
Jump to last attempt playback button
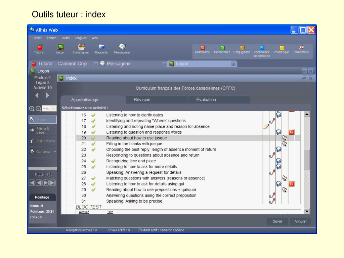(x=52, y=183)
